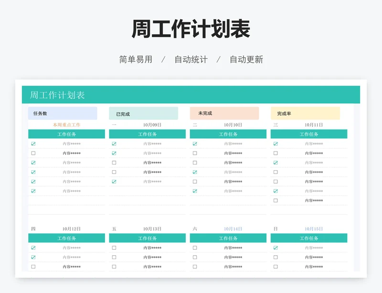382x293 pixels.
Task: Click the blue 10月15日 date
Action: tap(314, 229)
